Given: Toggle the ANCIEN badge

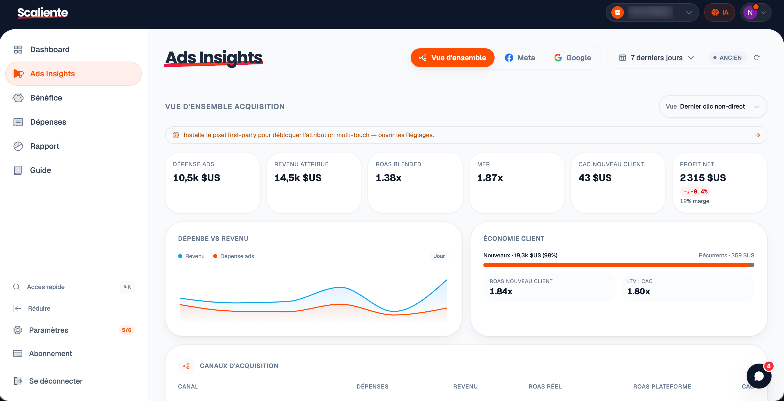Looking at the screenshot, I should coord(727,58).
